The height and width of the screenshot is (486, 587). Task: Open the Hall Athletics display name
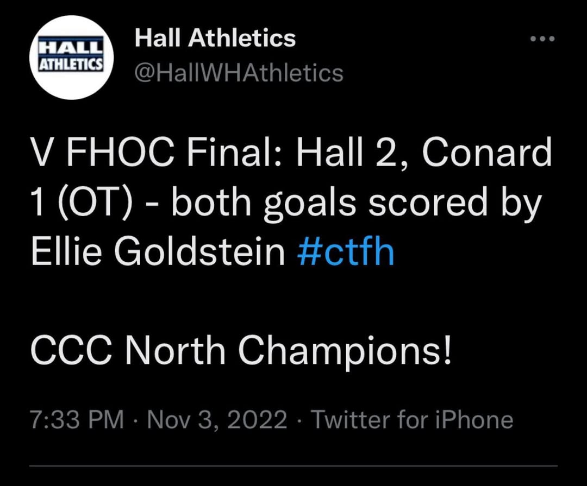pyautogui.click(x=215, y=38)
